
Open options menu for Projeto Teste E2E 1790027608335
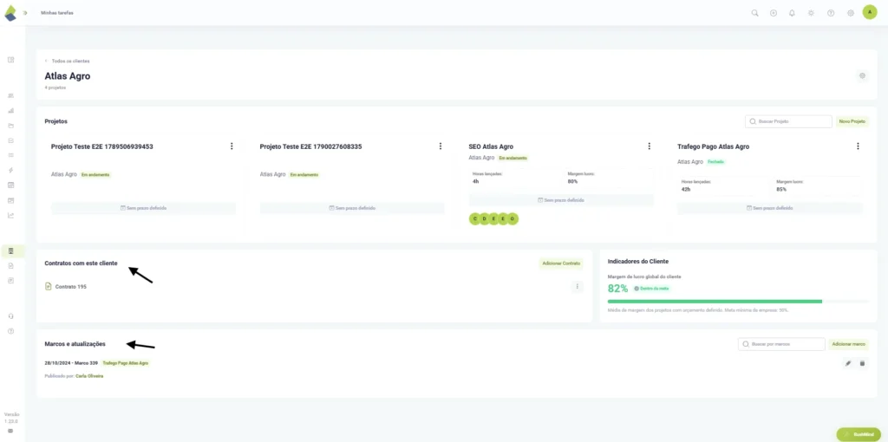click(440, 146)
